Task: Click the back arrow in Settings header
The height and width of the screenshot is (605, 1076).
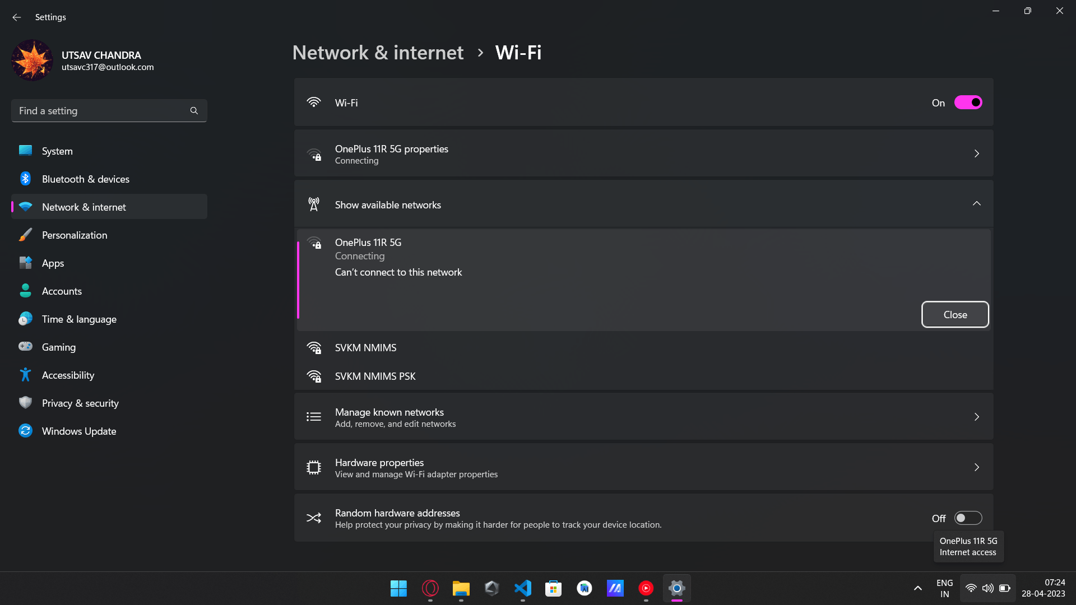Action: pyautogui.click(x=17, y=17)
